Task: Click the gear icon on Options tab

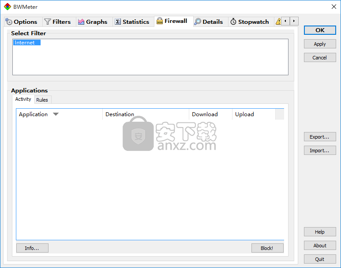Action: [9, 22]
